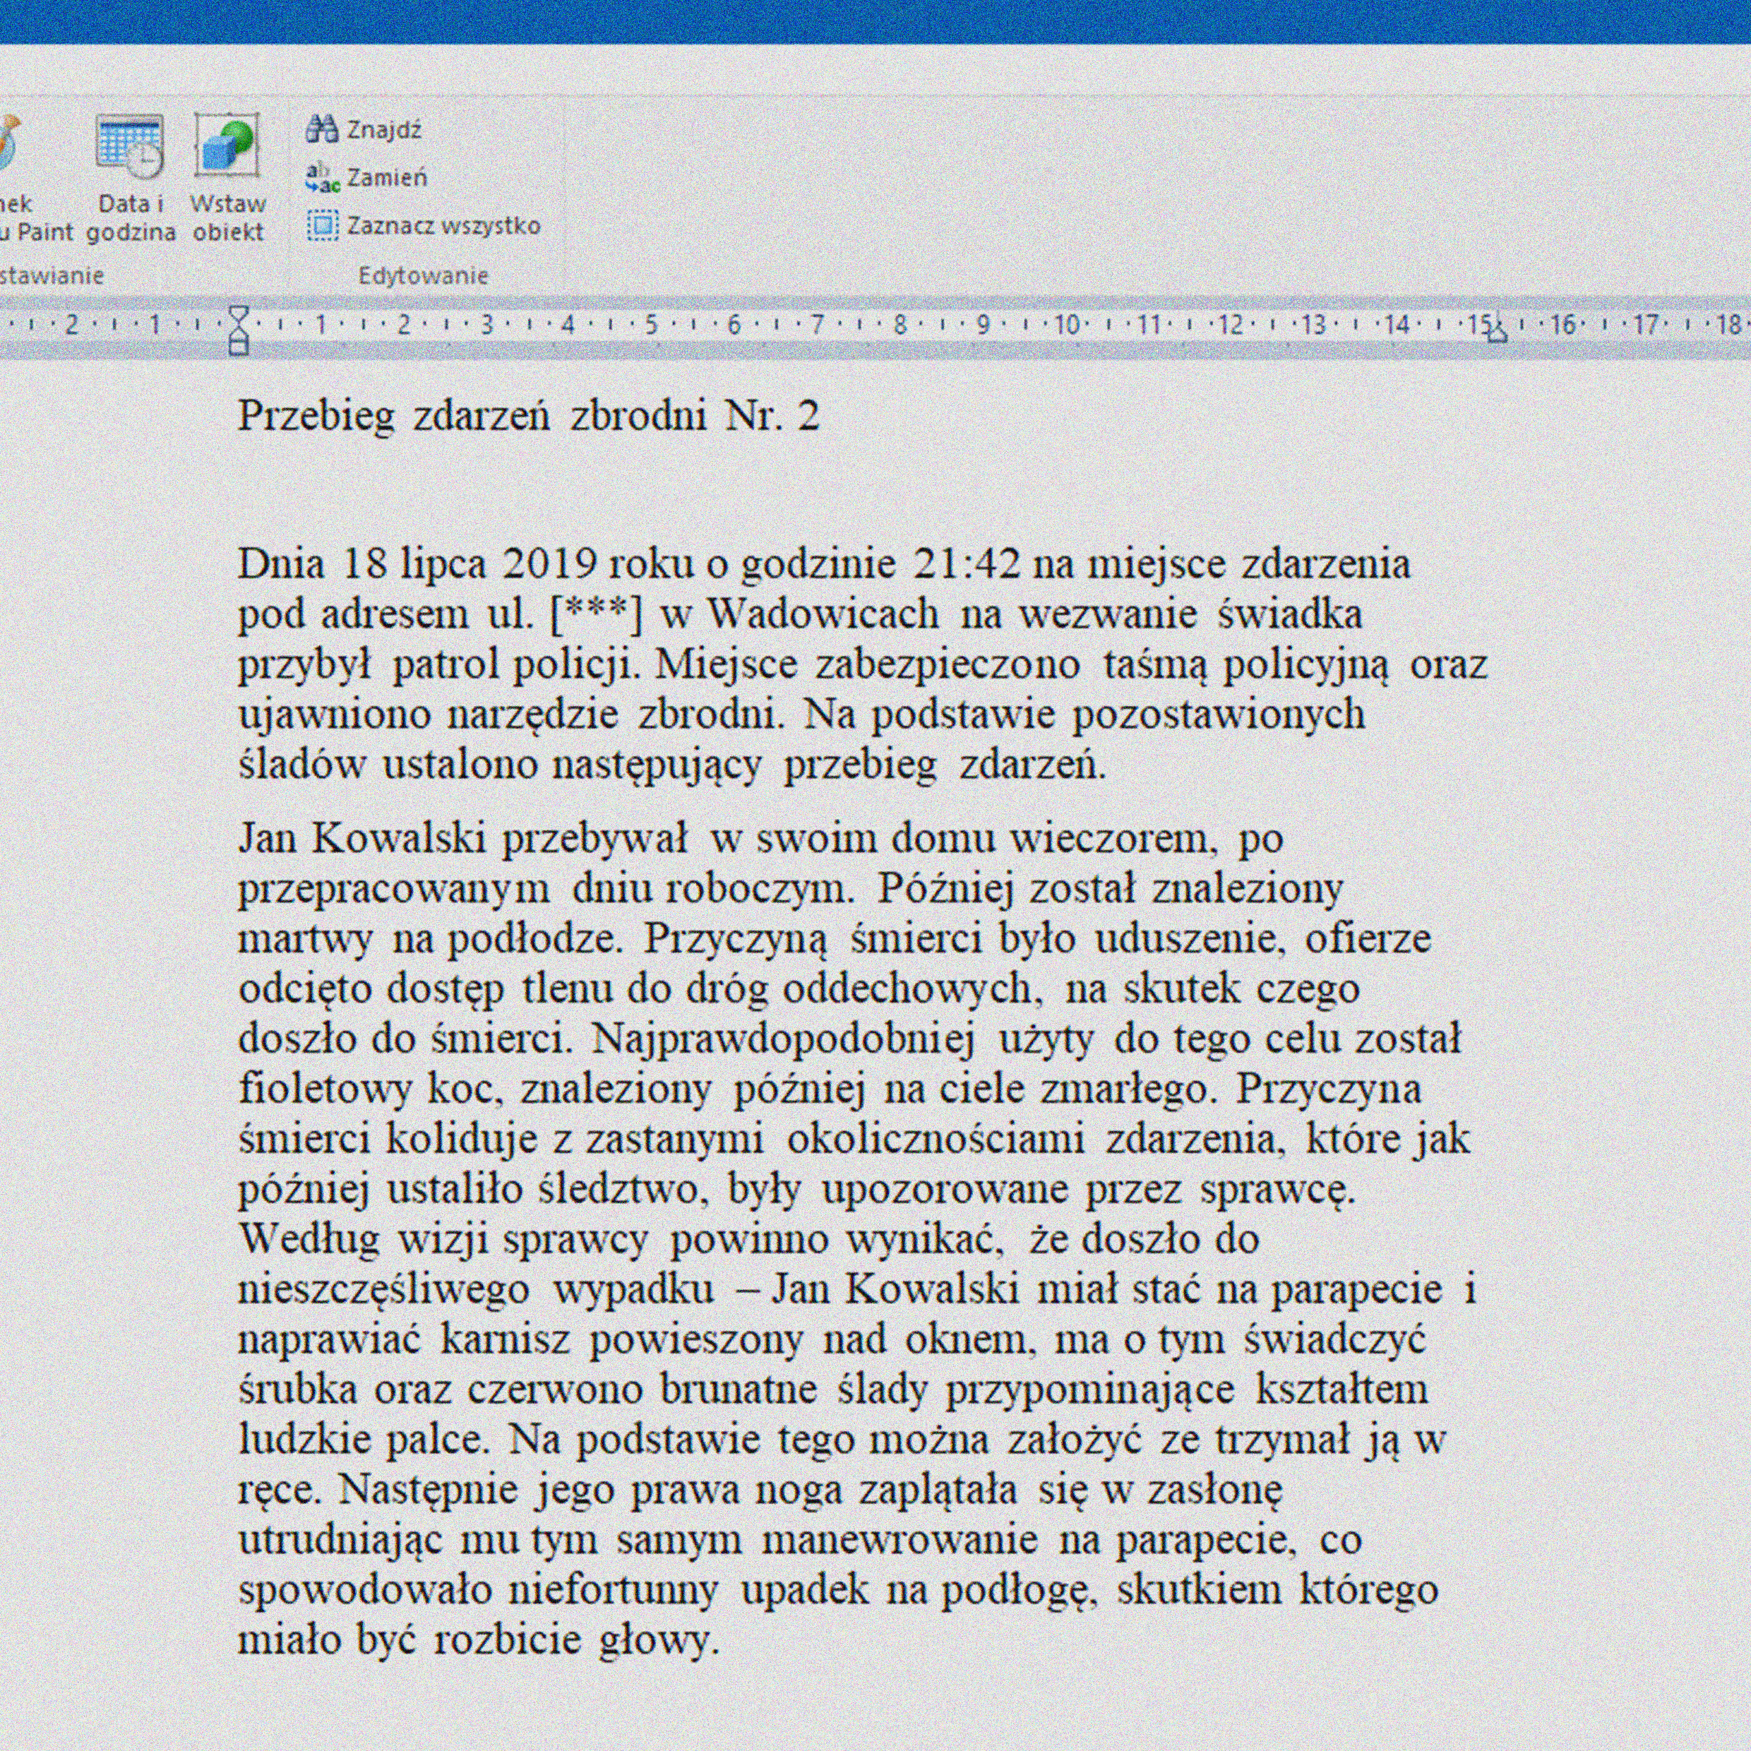1751x1751 pixels.
Task: Click the blue window title bar
Action: [875, 20]
